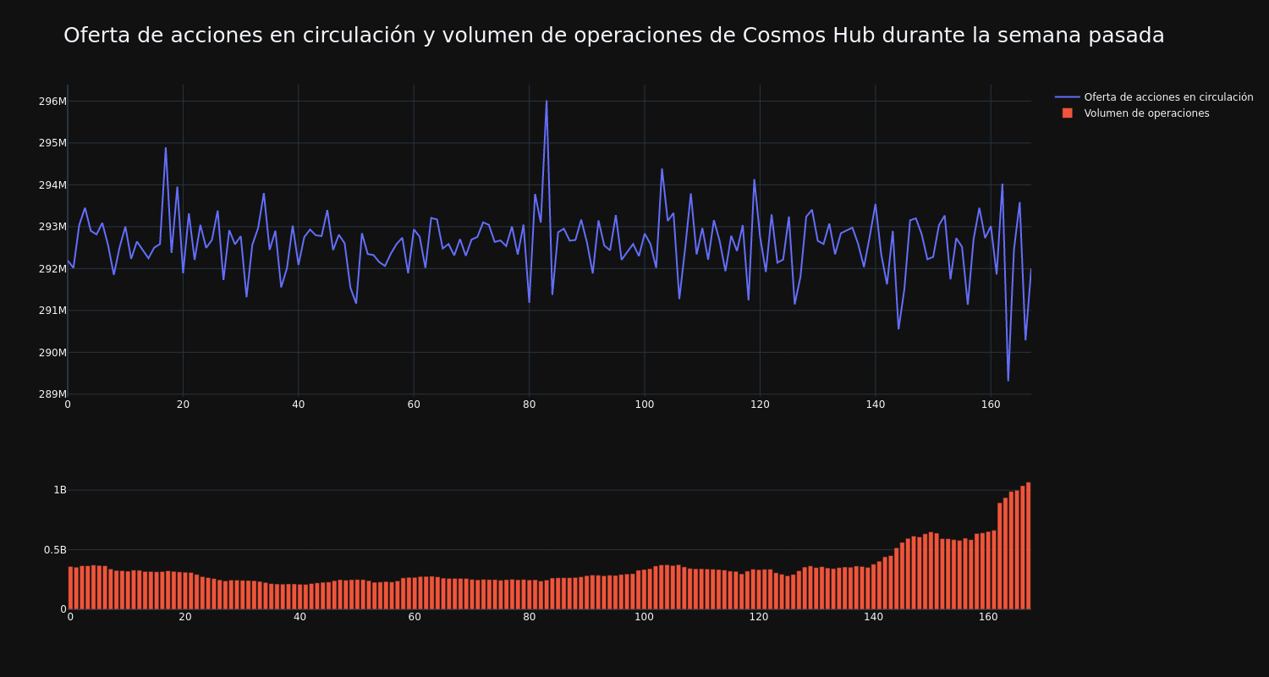This screenshot has width=1269, height=677.
Task: Click the blue line legend marker
Action: coord(1068,97)
